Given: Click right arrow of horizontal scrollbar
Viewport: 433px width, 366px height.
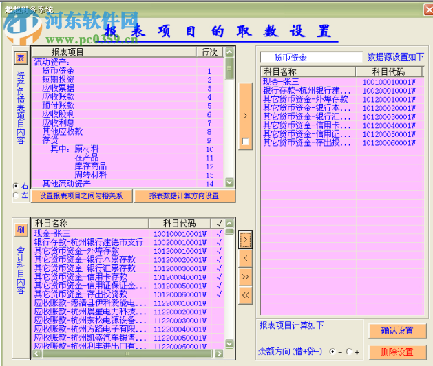Looking at the screenshot, I should point(220,354).
